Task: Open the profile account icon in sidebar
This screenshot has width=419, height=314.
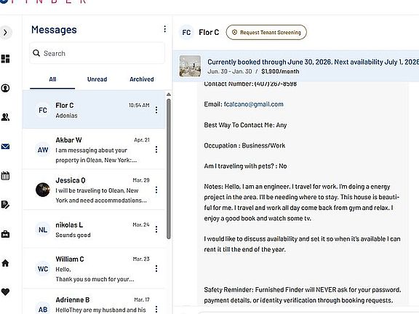Action: (5, 88)
